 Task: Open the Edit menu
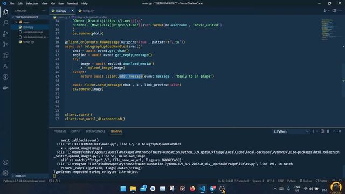click(20, 4)
